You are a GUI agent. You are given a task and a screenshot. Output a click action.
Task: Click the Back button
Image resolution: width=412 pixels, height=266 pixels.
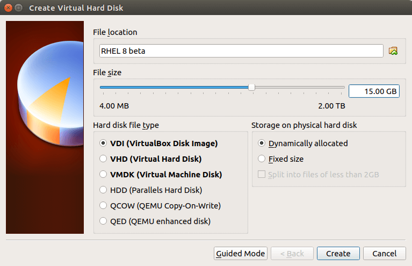pyautogui.click(x=292, y=254)
